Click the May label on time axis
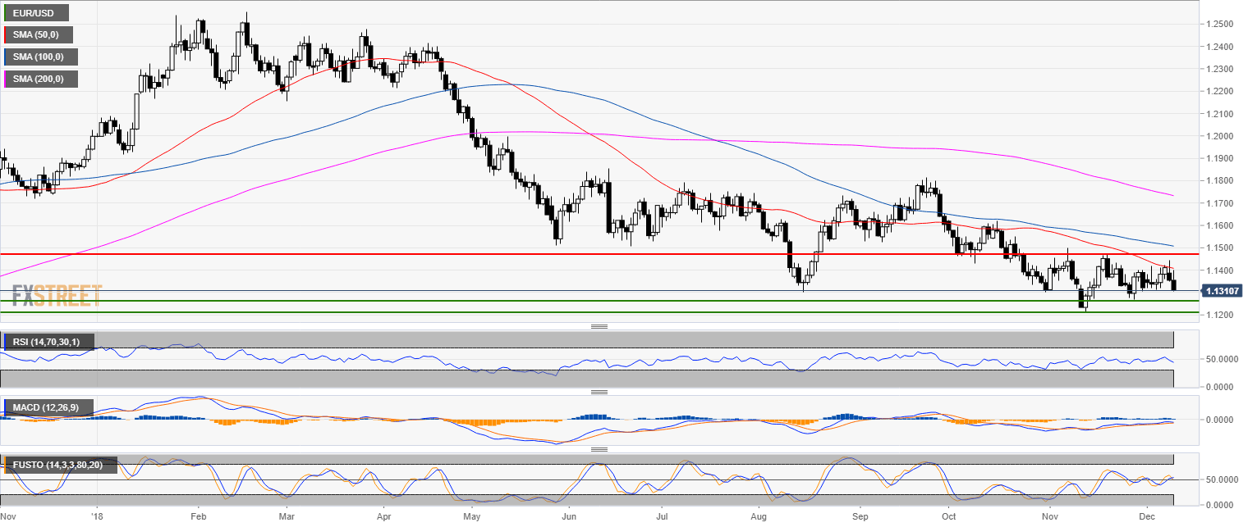1257x527 pixels. click(471, 517)
